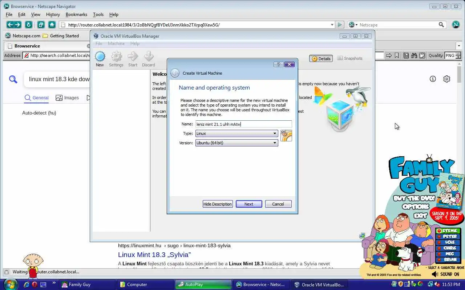
Task: Open the tab list dropdown arrow in Netscape
Action: [x=459, y=46]
